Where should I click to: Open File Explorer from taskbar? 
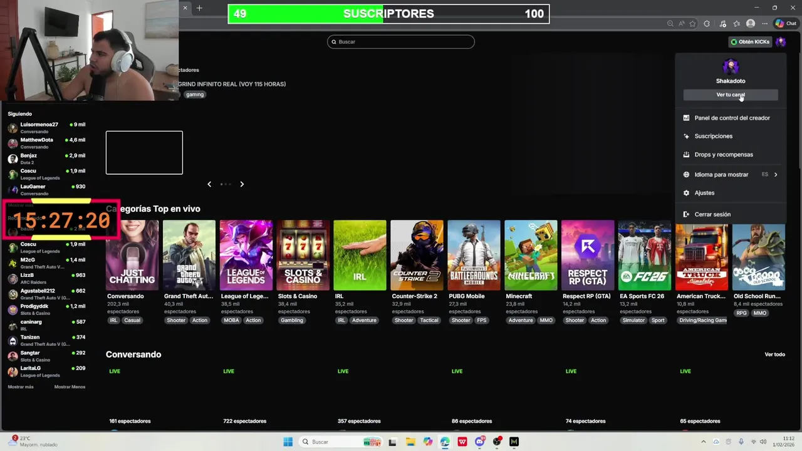click(x=410, y=442)
